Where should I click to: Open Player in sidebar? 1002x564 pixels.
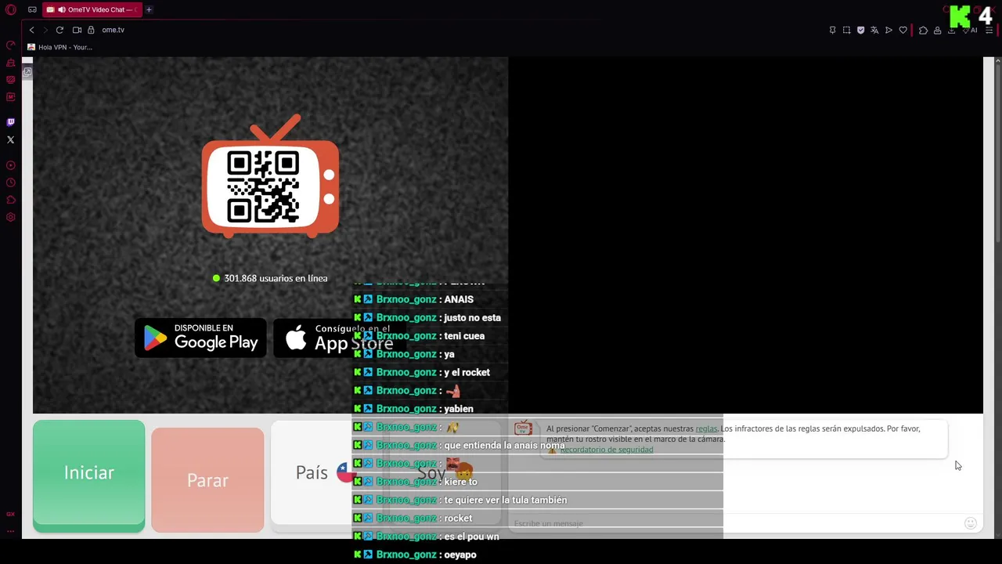[11, 165]
